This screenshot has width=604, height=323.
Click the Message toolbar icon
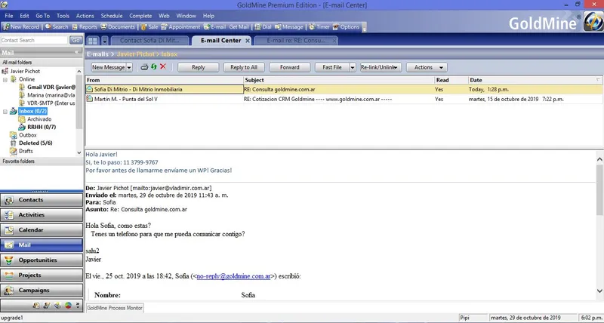pos(289,27)
